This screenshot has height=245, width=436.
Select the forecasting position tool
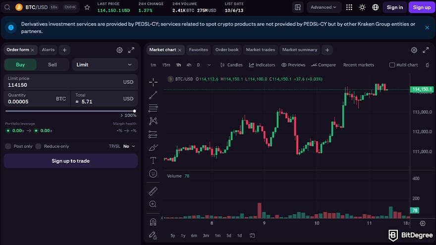153,135
